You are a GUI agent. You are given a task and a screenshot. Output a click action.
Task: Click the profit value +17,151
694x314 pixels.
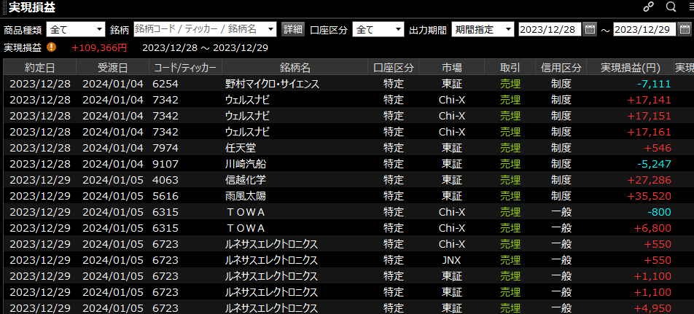point(650,116)
